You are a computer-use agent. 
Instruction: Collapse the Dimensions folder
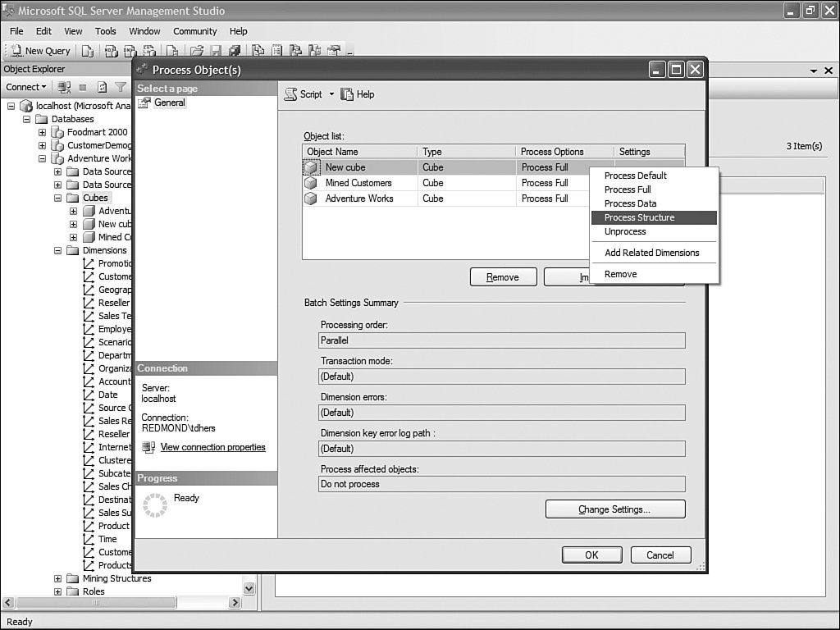57,250
